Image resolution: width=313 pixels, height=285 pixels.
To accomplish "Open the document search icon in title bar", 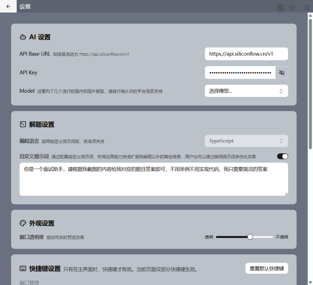I will tap(280, 8).
